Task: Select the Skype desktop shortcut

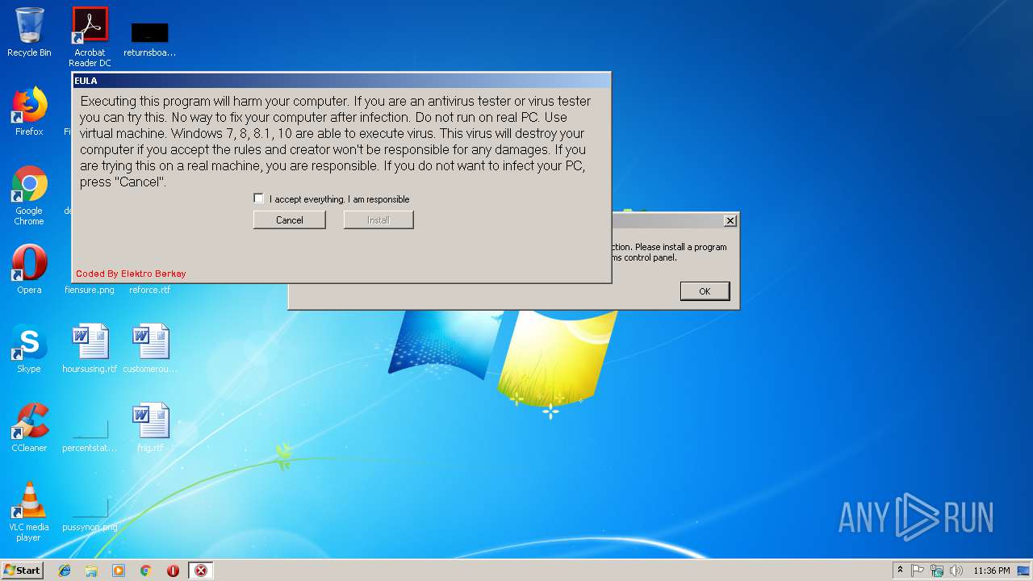Action: [29, 348]
